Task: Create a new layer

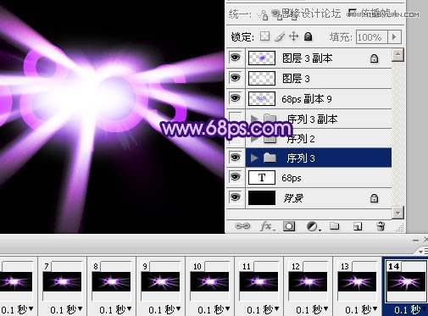Action: (358, 226)
